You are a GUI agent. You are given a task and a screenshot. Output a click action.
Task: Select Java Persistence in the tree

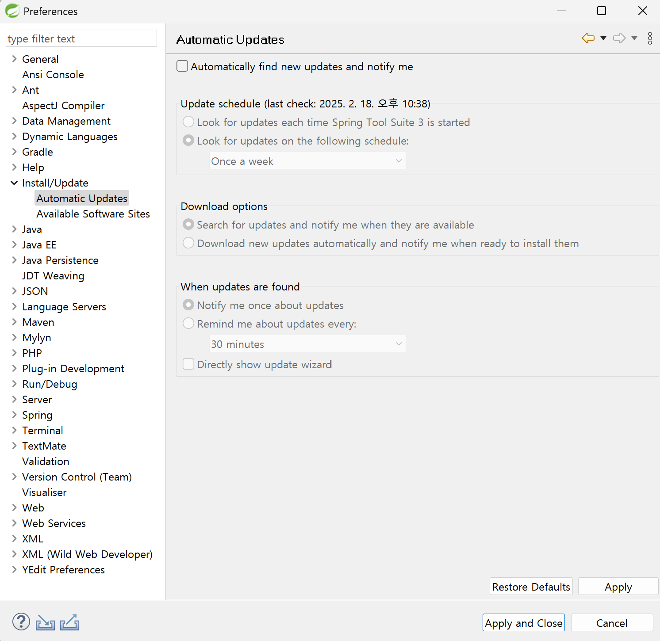click(60, 260)
